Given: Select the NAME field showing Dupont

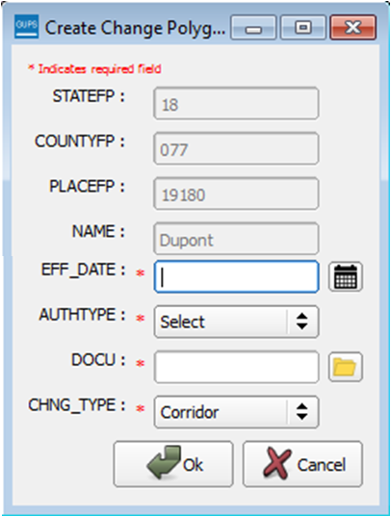Looking at the screenshot, I should (x=236, y=239).
